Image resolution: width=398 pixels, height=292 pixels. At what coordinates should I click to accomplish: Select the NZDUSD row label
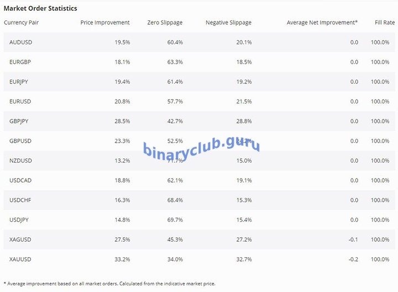pos(20,160)
